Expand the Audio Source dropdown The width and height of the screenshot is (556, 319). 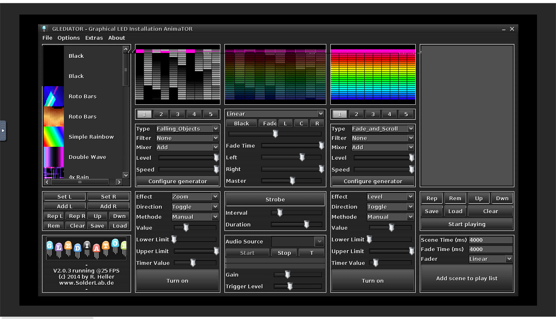(x=319, y=241)
